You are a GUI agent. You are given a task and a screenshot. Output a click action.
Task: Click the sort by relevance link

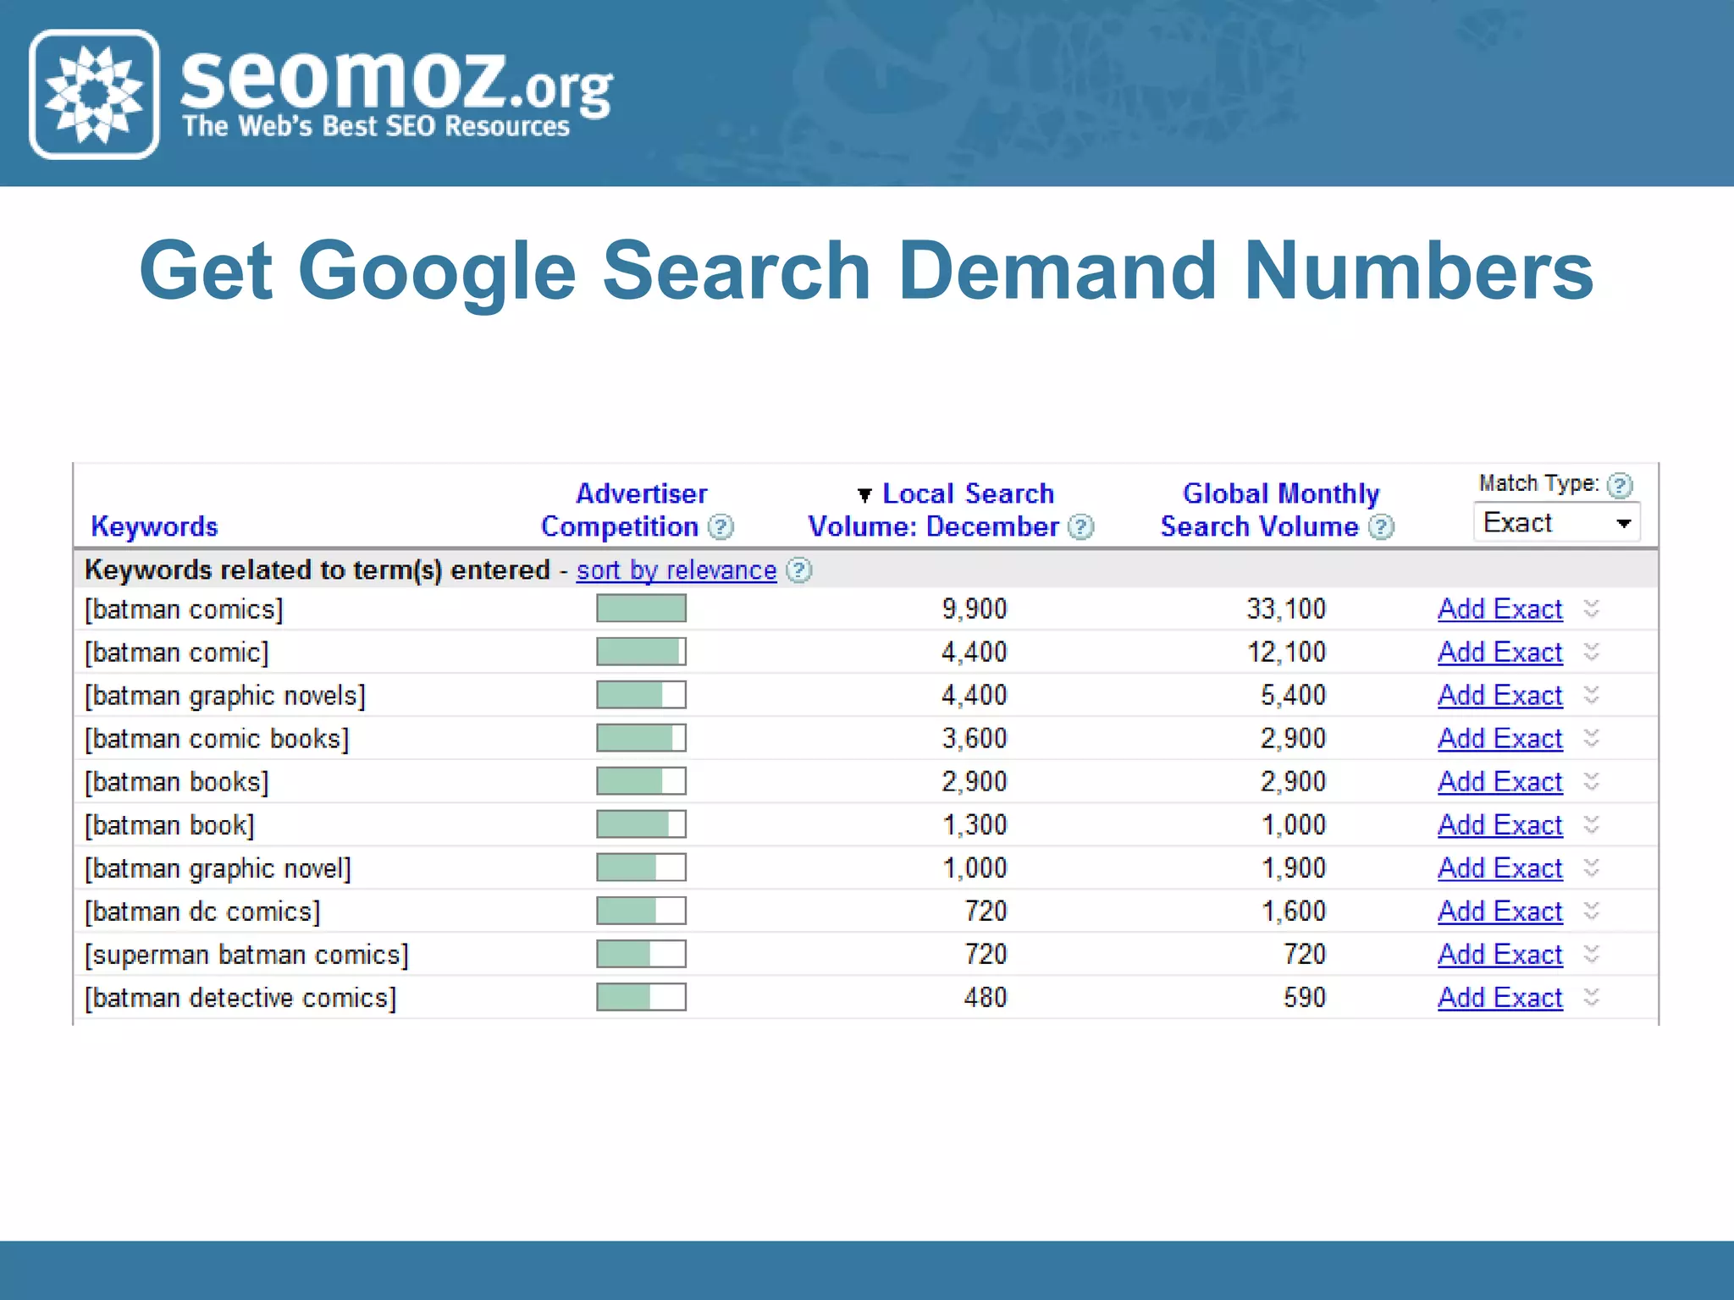click(x=676, y=570)
